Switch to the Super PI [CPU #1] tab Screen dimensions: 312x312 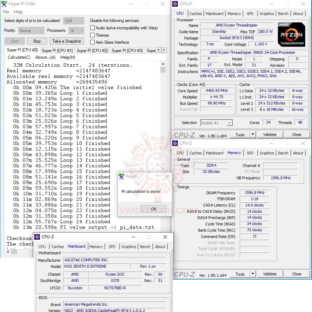click(x=57, y=51)
